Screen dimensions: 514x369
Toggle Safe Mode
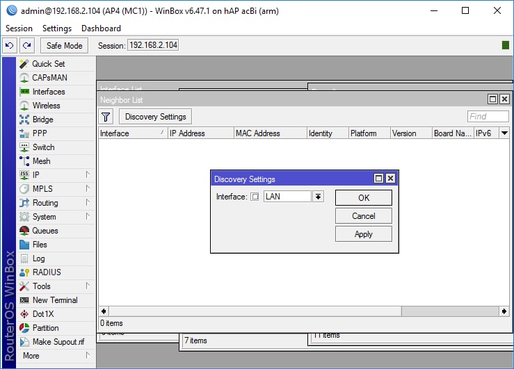pyautogui.click(x=64, y=45)
